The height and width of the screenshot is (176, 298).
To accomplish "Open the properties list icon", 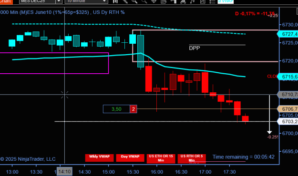I will coord(212,1).
